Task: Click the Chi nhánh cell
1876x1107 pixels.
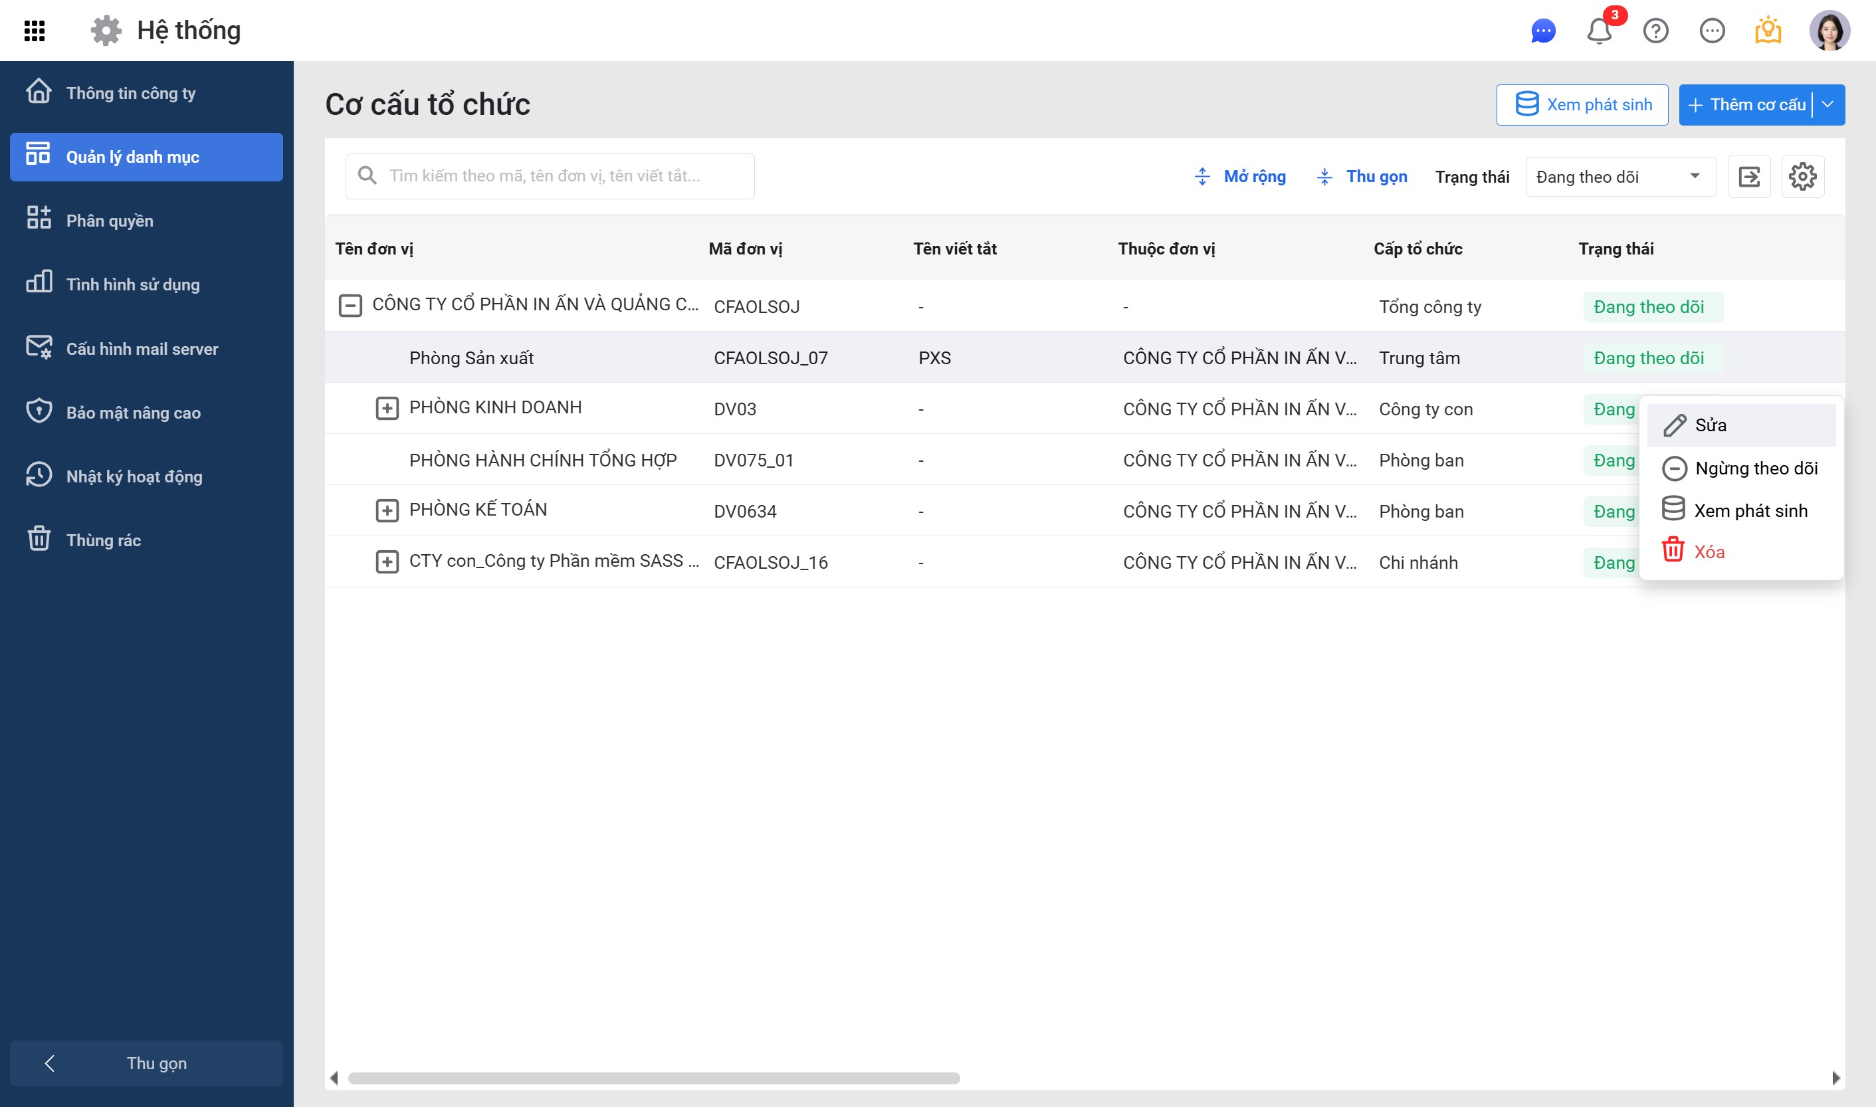Action: (1418, 562)
